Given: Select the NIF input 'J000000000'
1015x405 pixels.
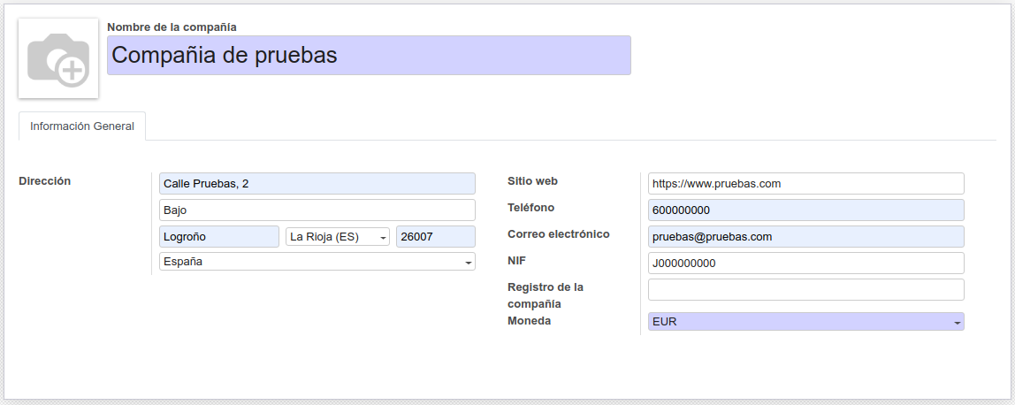Looking at the screenshot, I should point(805,264).
